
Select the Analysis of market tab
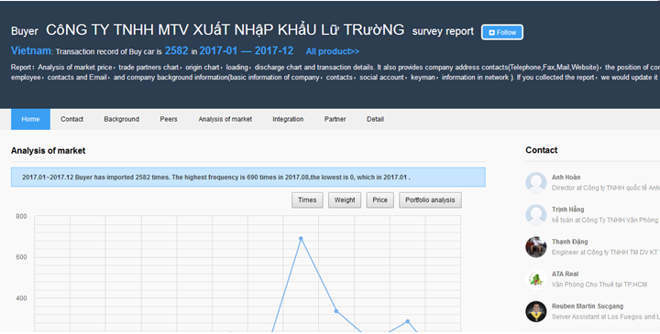tap(225, 119)
